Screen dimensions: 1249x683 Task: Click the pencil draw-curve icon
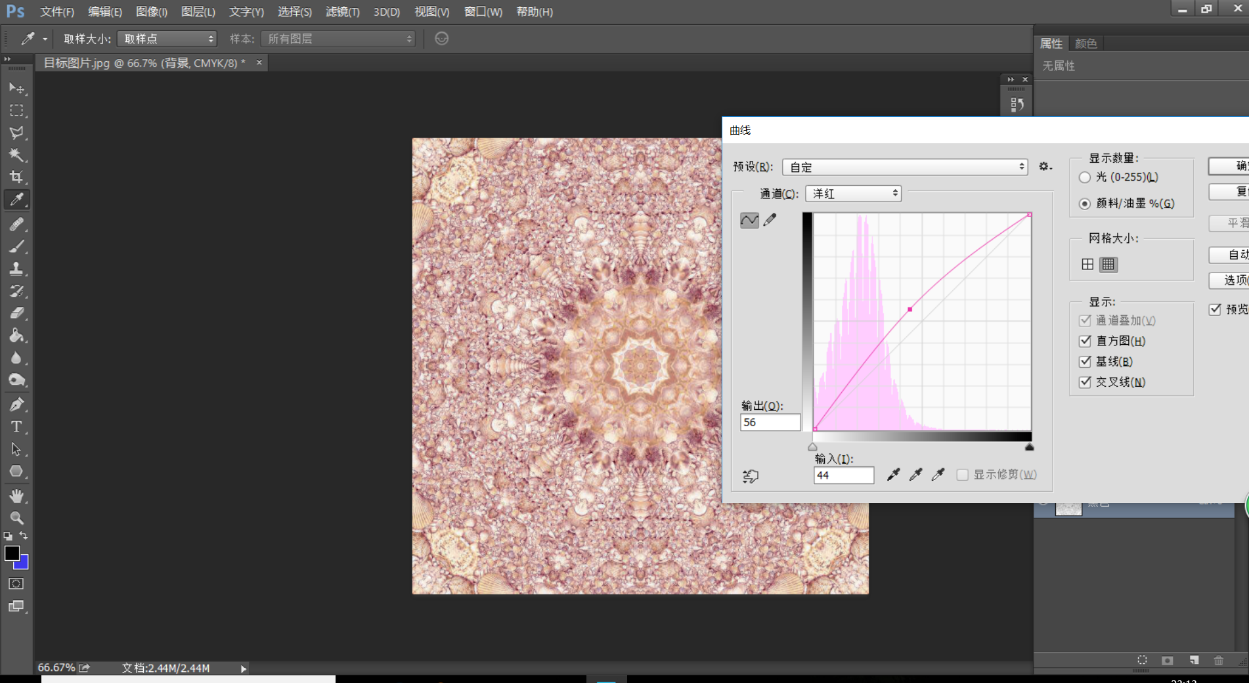[x=770, y=220]
